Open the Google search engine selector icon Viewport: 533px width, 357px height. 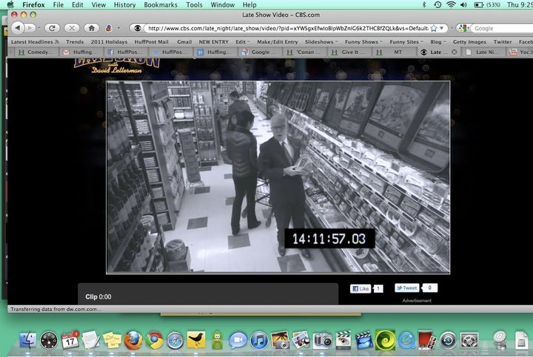coord(462,28)
